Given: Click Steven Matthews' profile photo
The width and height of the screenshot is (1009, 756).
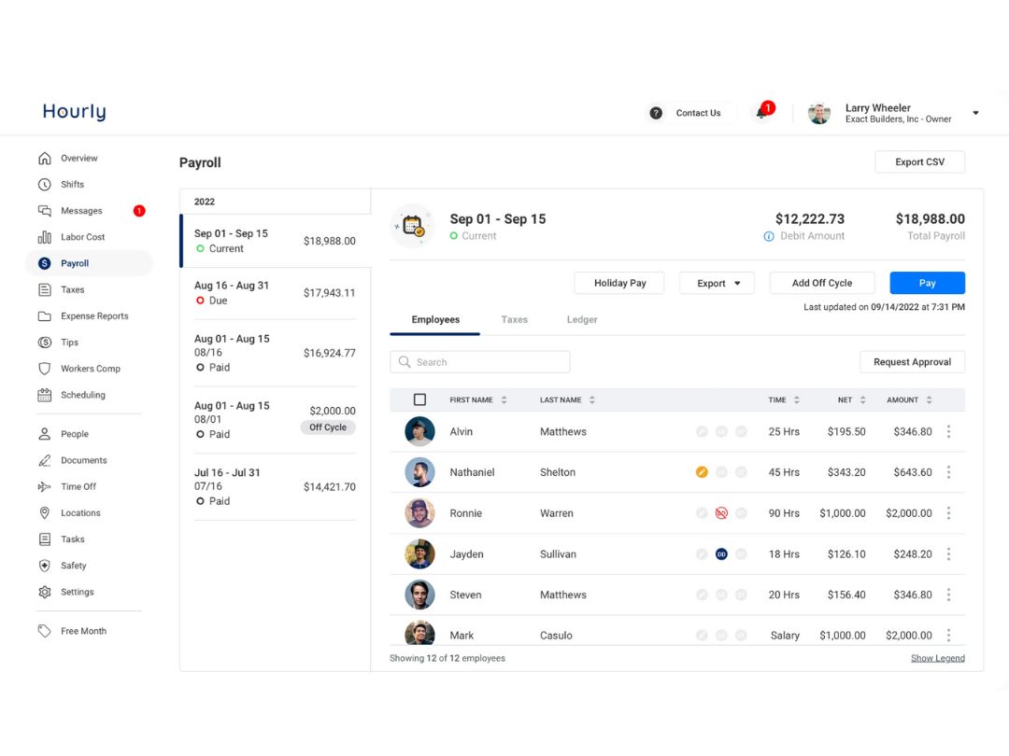Looking at the screenshot, I should pos(419,595).
